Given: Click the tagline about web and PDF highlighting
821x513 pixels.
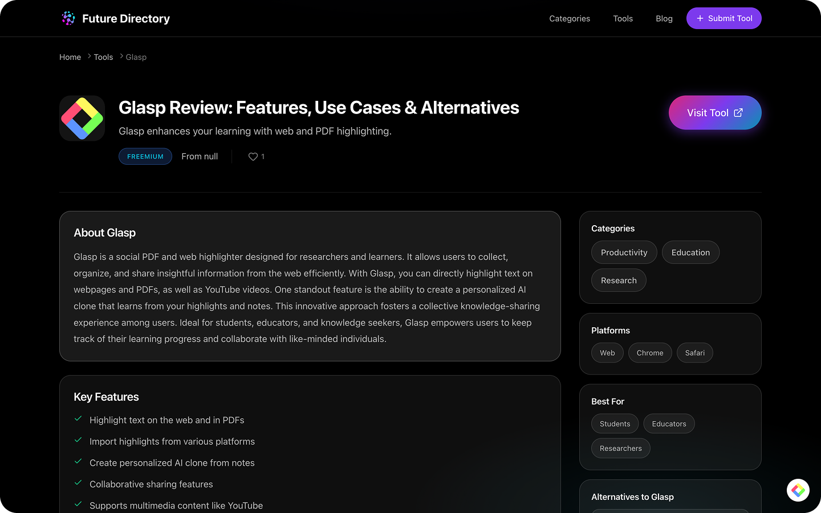Looking at the screenshot, I should (x=255, y=131).
